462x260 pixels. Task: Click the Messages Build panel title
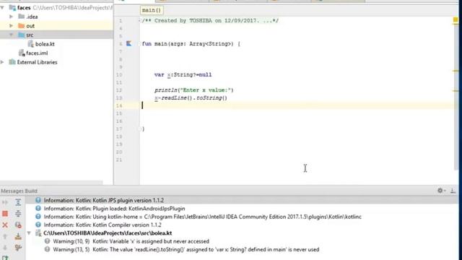[x=19, y=191]
